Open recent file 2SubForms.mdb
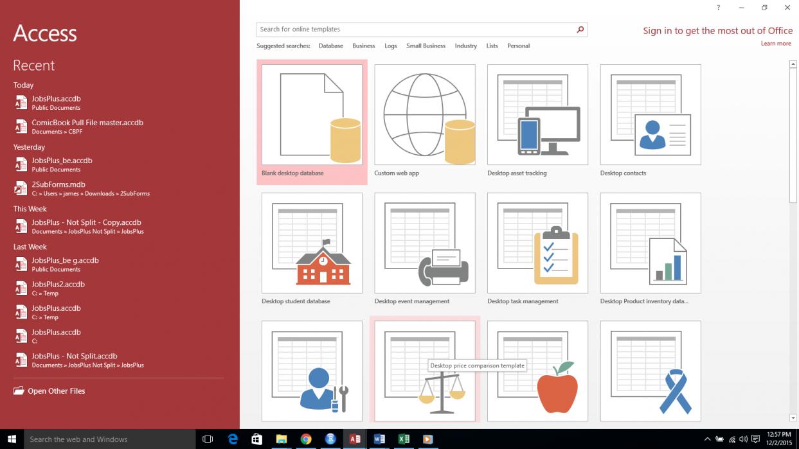 pos(118,188)
